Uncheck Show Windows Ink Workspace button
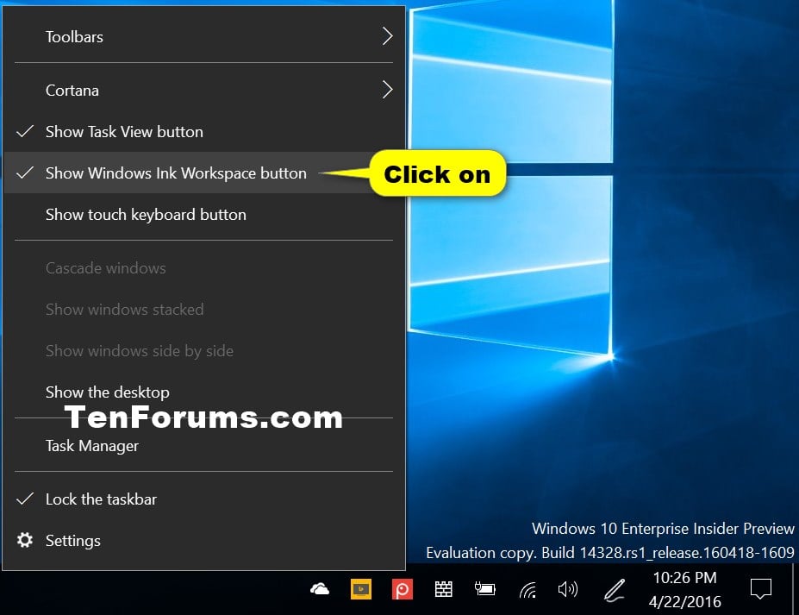The height and width of the screenshot is (615, 799). click(x=176, y=173)
